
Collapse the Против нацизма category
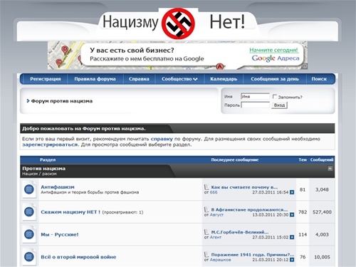pyautogui.click(x=330, y=169)
